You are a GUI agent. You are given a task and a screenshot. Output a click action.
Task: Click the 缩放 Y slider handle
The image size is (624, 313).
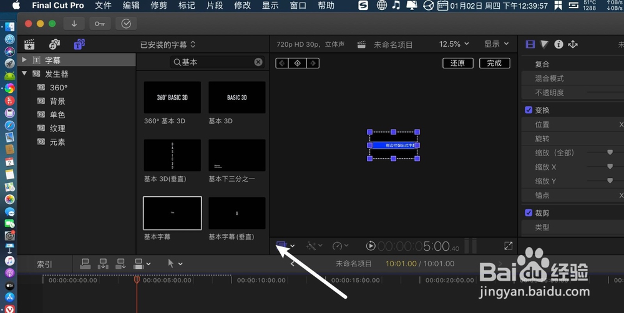tap(610, 181)
